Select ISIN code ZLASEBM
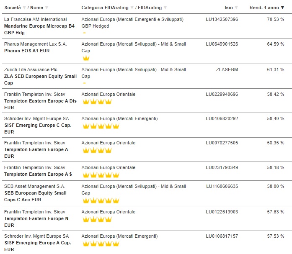292x254 pixels. pyautogui.click(x=227, y=69)
